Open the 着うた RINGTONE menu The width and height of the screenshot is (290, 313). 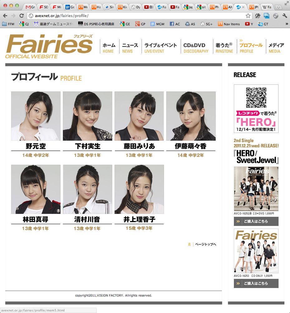pos(224,48)
